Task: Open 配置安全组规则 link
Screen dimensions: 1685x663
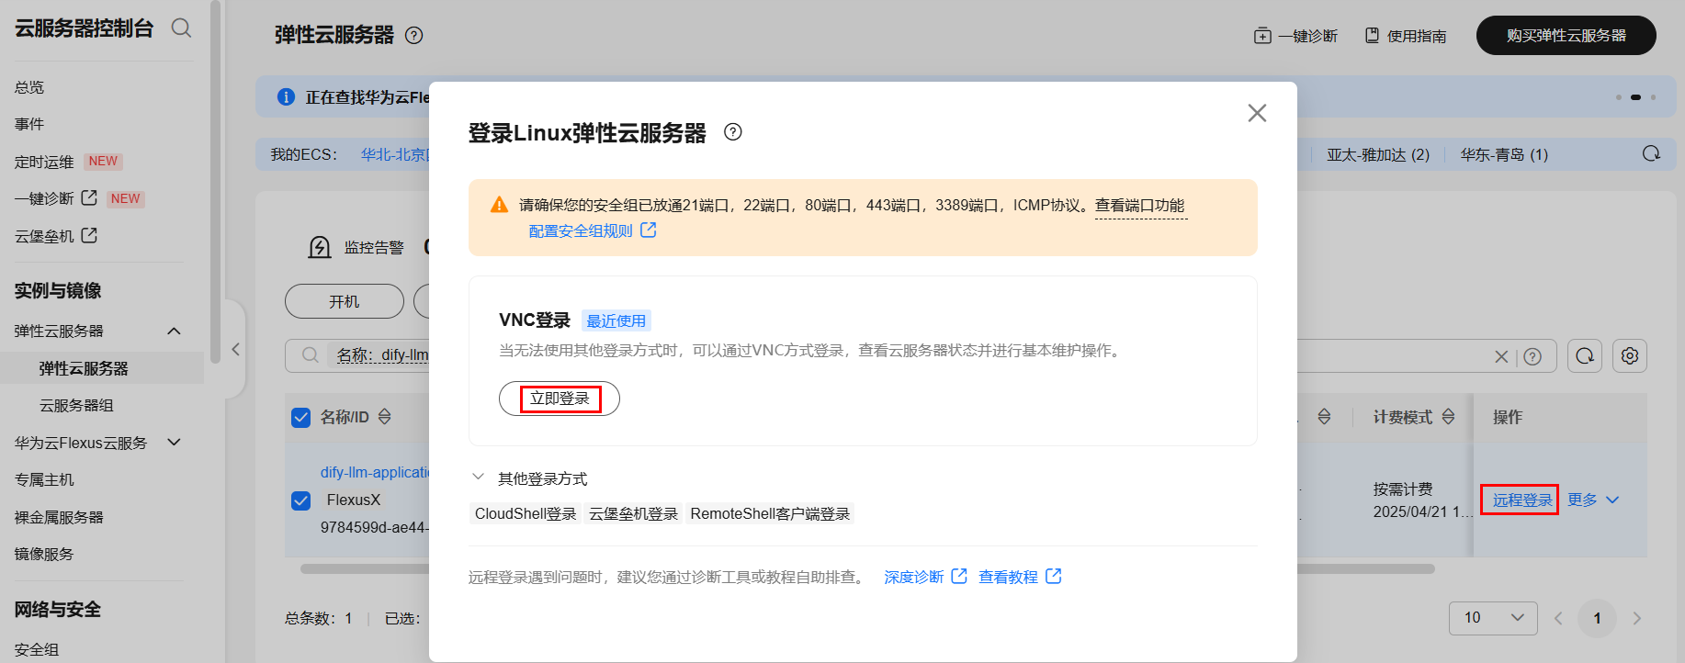Action: coord(593,230)
